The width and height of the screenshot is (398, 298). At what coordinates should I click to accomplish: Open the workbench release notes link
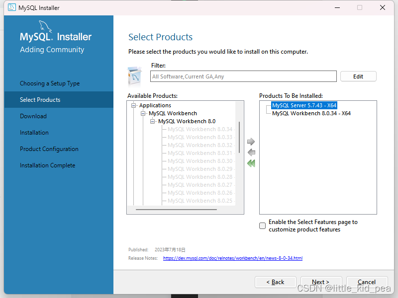tap(233, 258)
